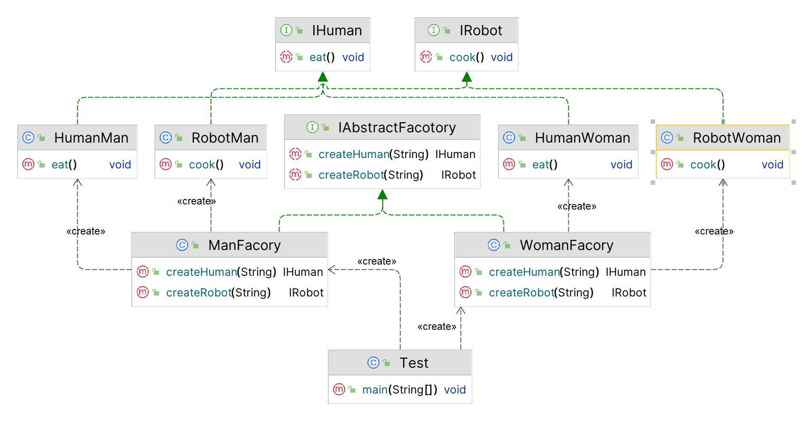Click the interface icon beside IRobot
807x421 pixels.
(434, 30)
